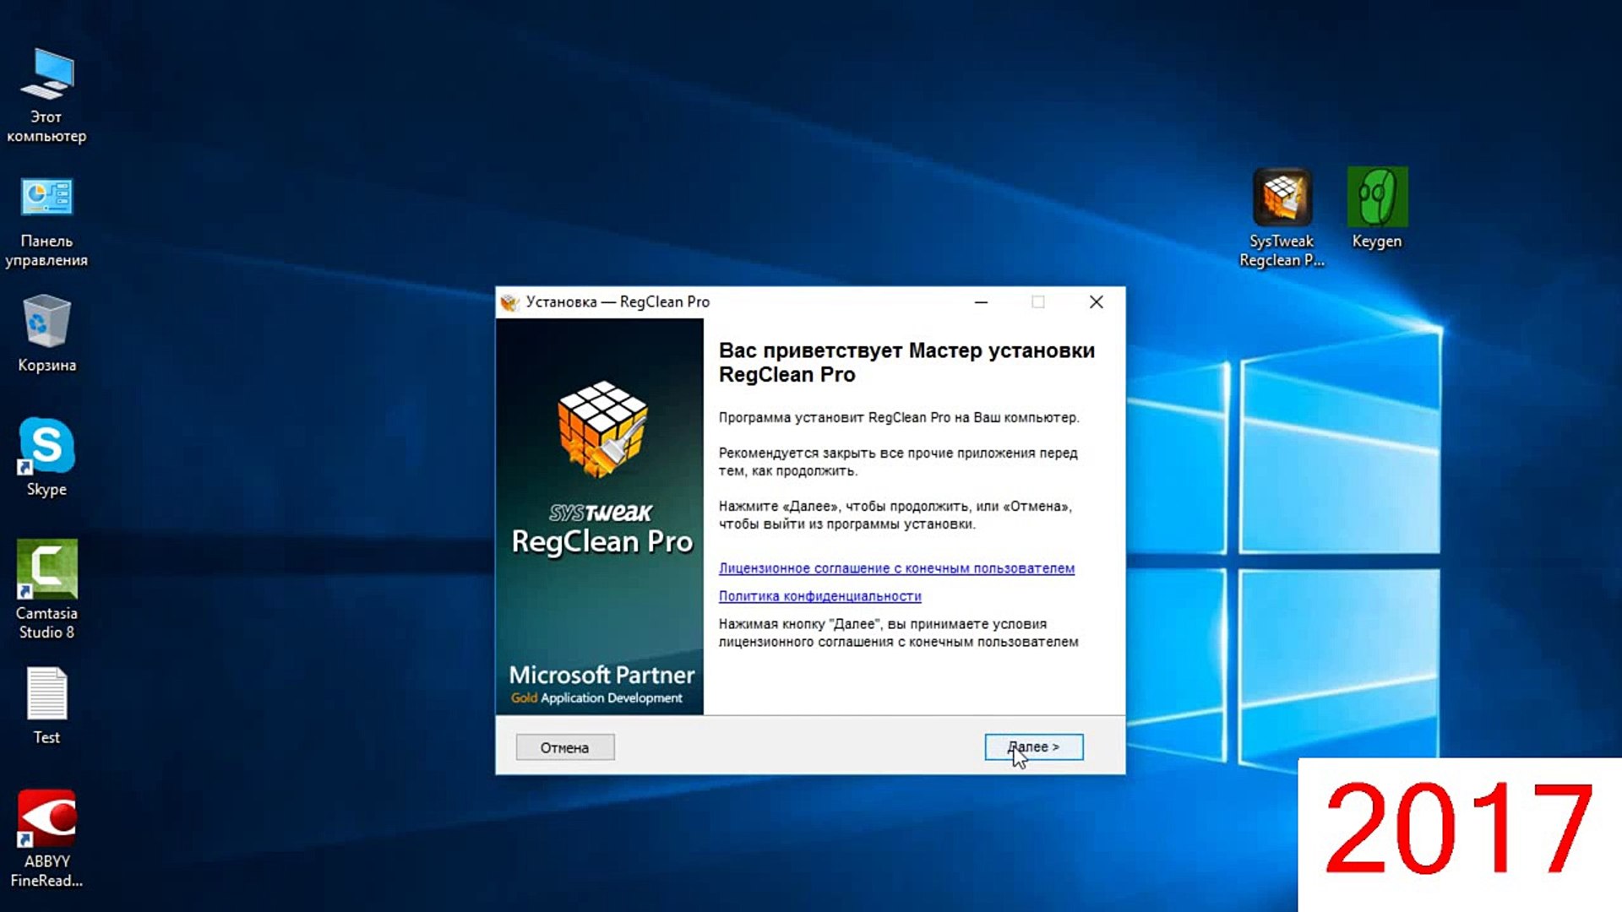Click the Rubik's cube RegClean Pro logo
Viewport: 1622px width, 912px height.
coord(601,429)
